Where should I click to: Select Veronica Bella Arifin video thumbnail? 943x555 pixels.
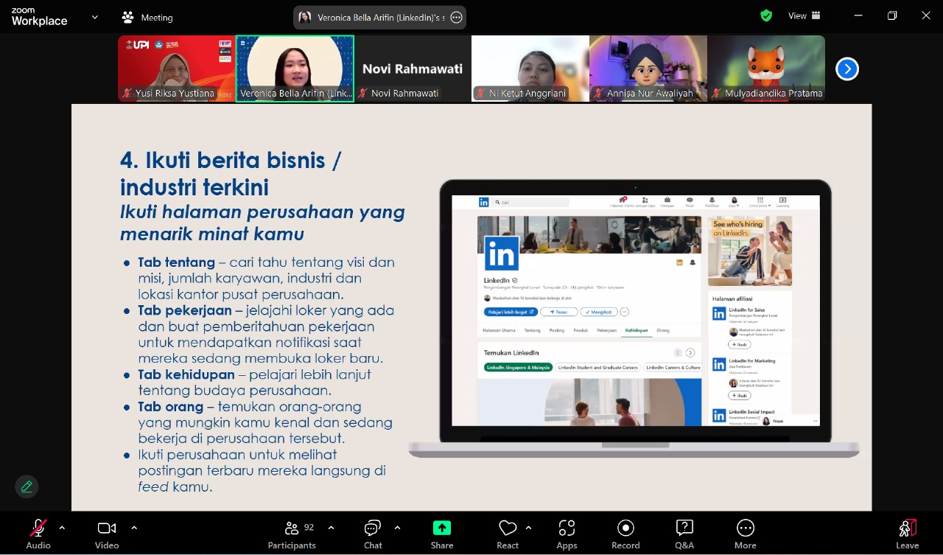[x=295, y=69]
